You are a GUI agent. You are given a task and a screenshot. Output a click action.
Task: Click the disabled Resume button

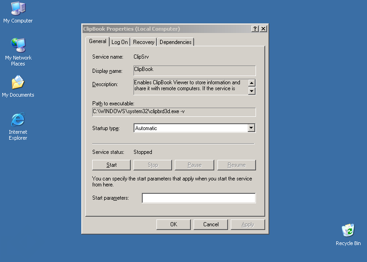click(236, 165)
